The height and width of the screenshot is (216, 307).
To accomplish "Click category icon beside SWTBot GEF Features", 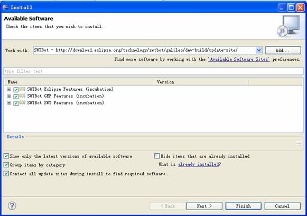I will [x=22, y=96].
